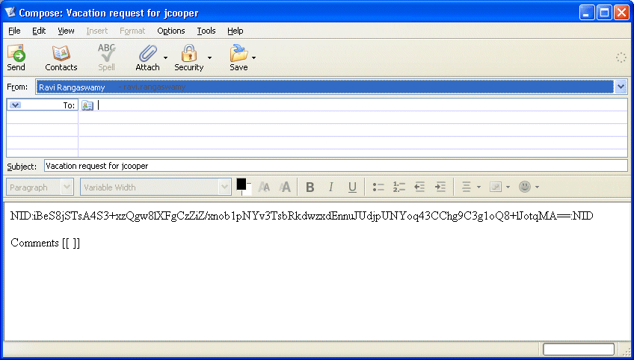
Task: Click the NID encoded string line
Action: coord(301,216)
